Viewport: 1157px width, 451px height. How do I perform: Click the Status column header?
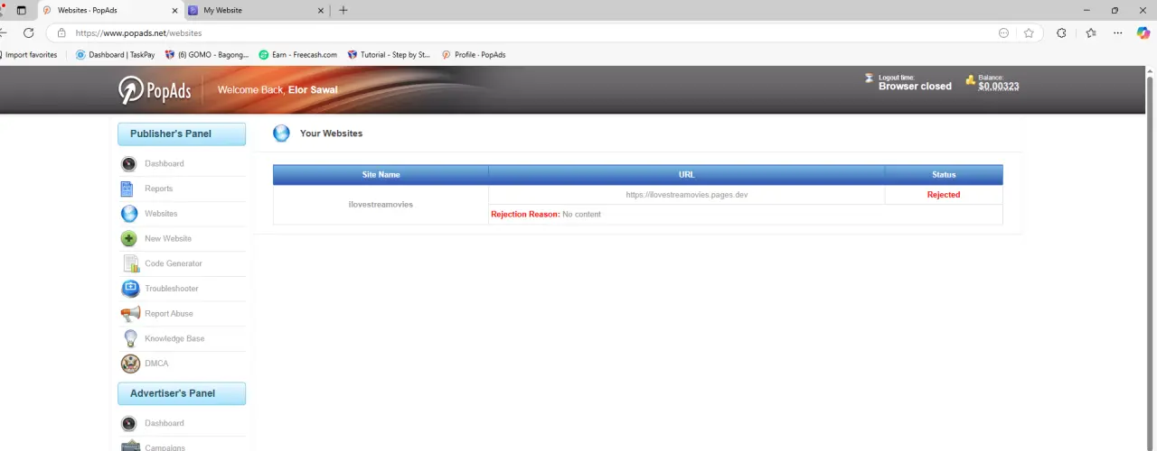pyautogui.click(x=944, y=174)
